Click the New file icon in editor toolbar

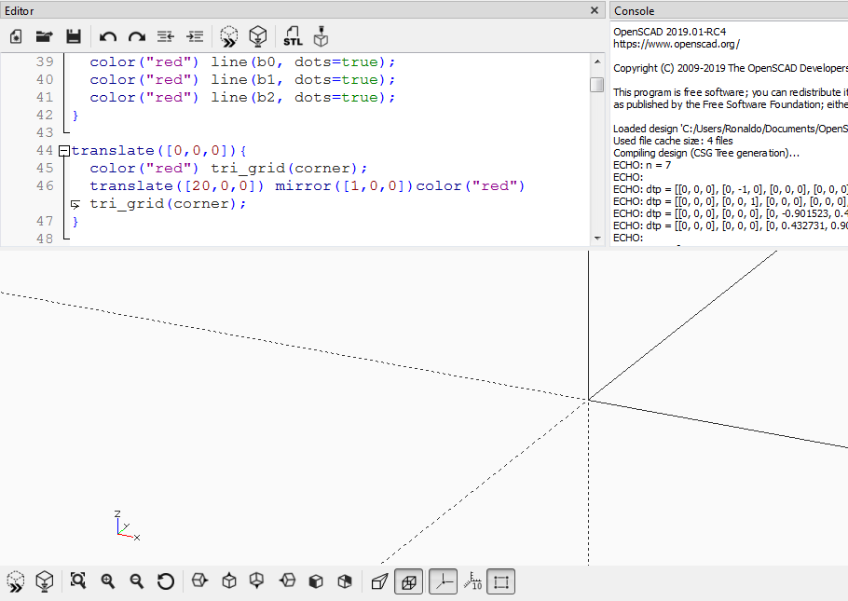16,36
